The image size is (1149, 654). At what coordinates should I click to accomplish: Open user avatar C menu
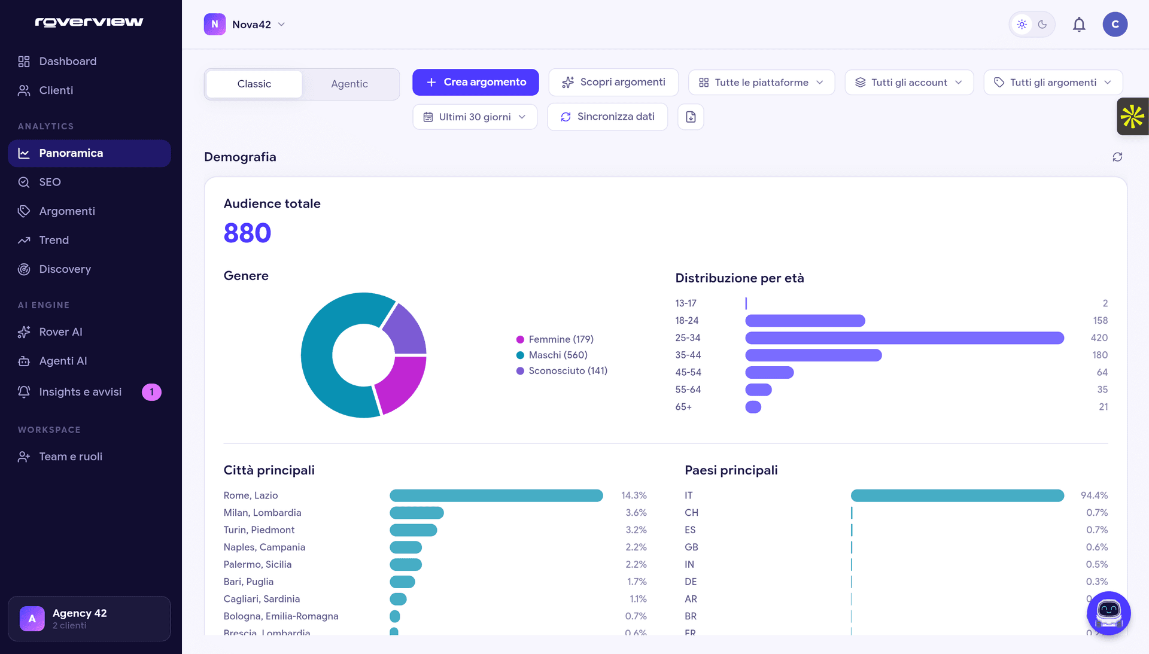click(1115, 25)
